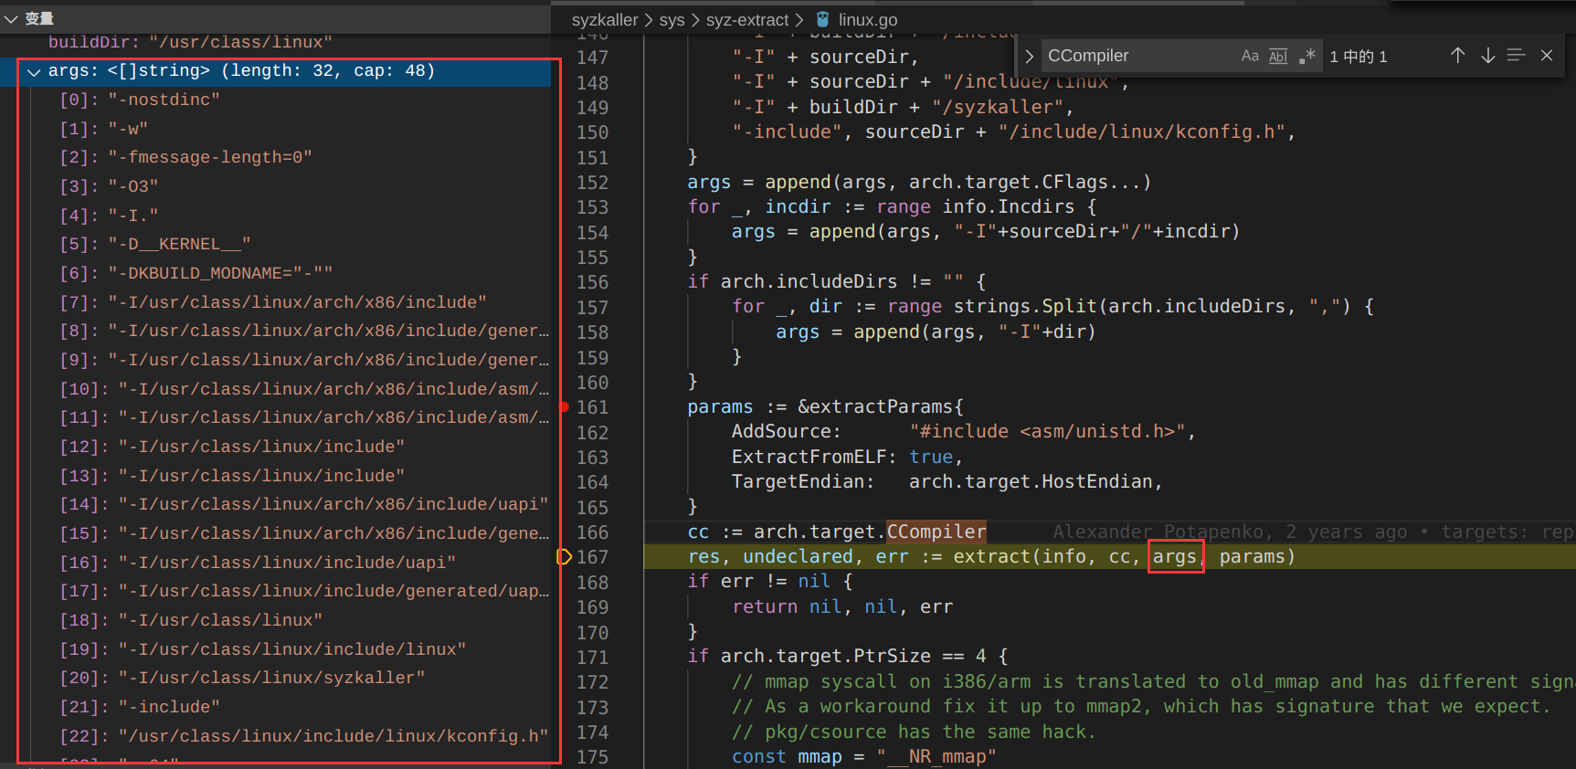Open the syz-extract breadcrumb segment
This screenshot has height=769, width=1576.
click(746, 20)
